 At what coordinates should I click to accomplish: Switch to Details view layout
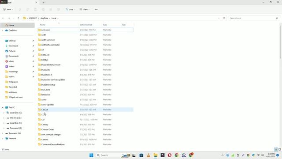click(276, 149)
